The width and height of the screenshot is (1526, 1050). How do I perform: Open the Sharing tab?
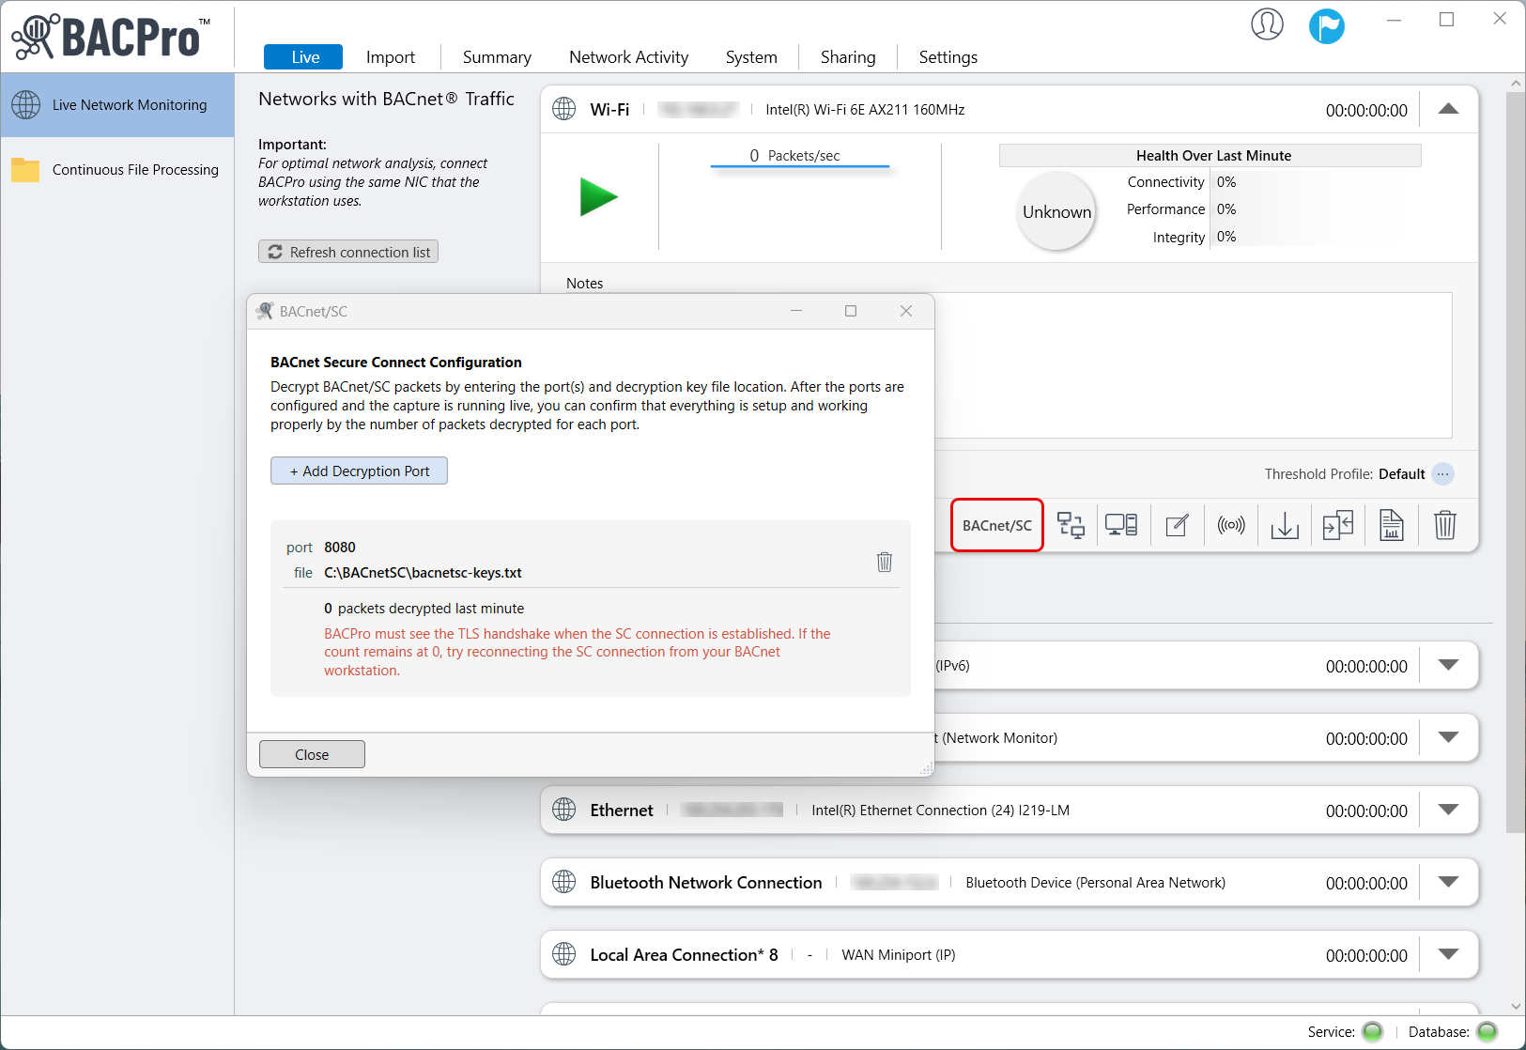[x=848, y=57]
